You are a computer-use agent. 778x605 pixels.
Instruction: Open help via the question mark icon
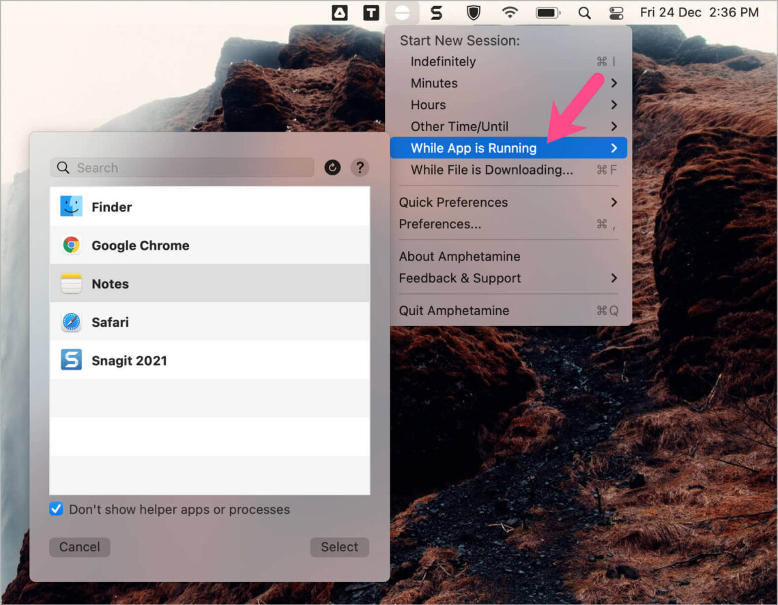pyautogui.click(x=360, y=167)
